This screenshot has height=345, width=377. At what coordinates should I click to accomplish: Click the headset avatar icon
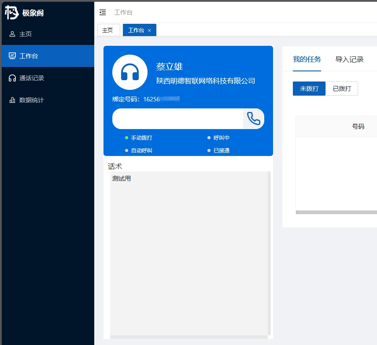[x=130, y=72]
